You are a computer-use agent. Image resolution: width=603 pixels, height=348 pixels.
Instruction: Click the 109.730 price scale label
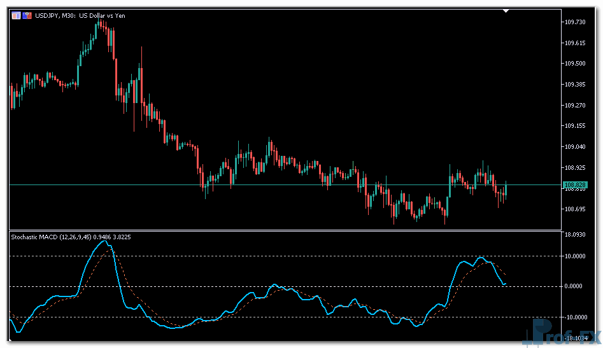point(574,22)
